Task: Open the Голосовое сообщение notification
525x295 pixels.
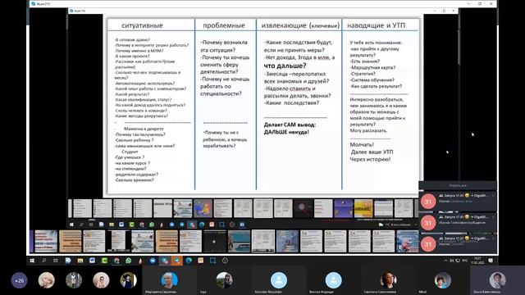Action: click(x=458, y=222)
